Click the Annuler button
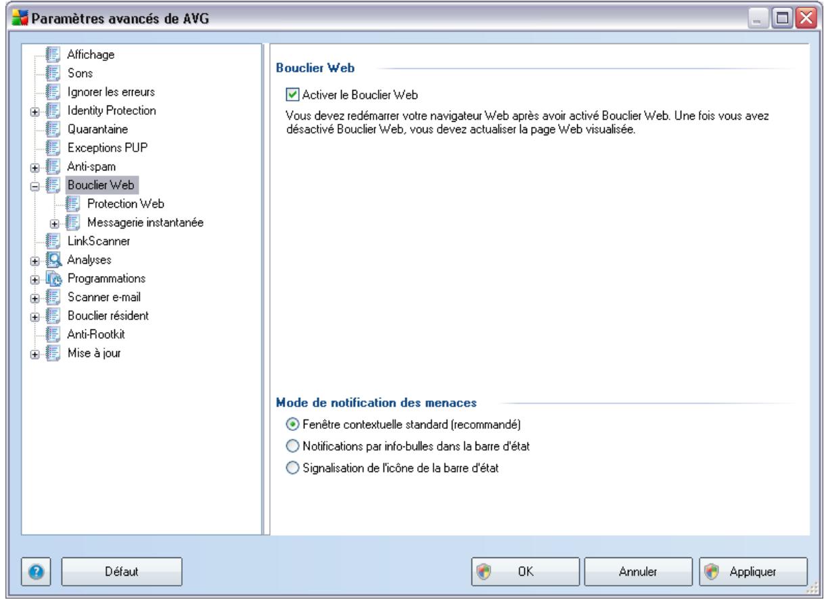The width and height of the screenshot is (824, 600). 637,572
